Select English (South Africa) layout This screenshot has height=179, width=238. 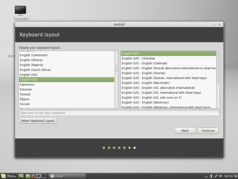point(67,70)
